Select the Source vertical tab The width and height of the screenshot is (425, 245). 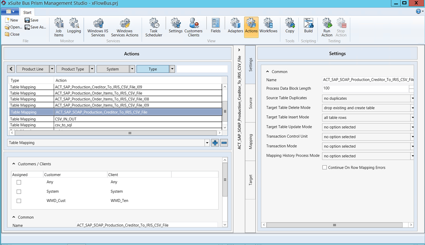pyautogui.click(x=251, y=103)
